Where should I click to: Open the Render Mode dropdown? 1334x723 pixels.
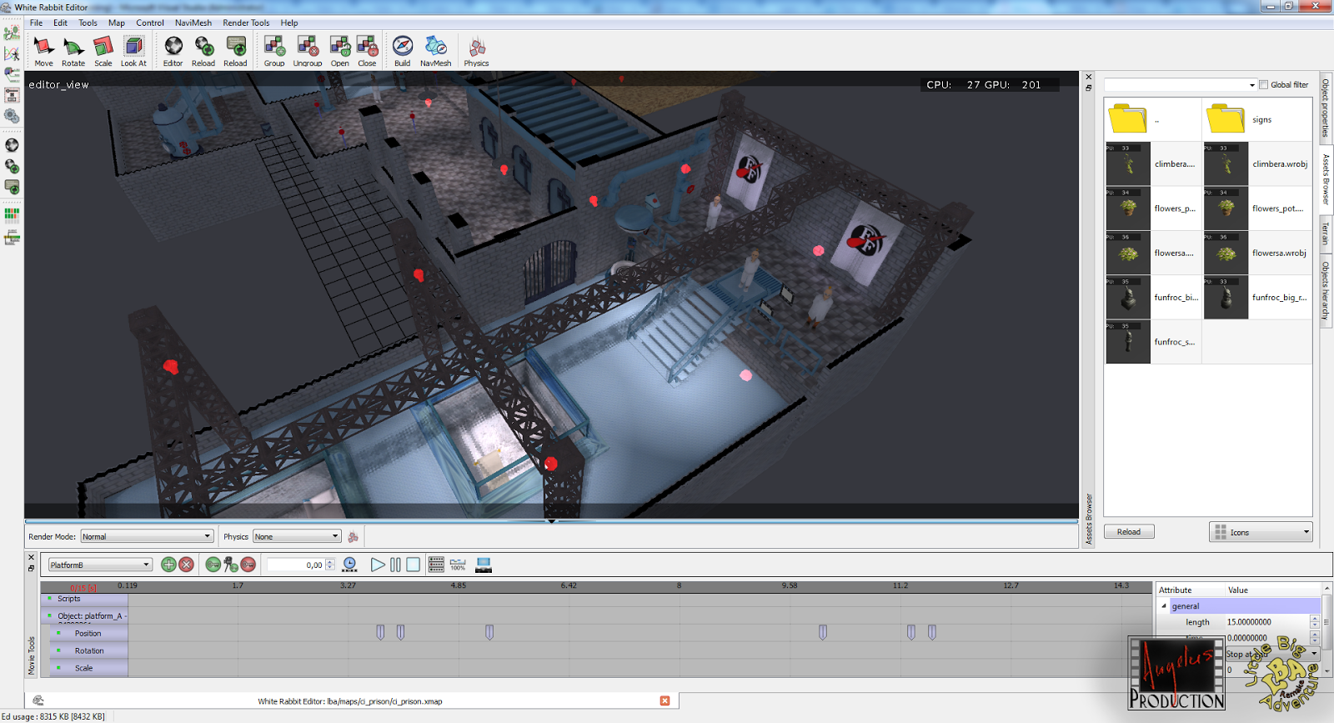[147, 536]
